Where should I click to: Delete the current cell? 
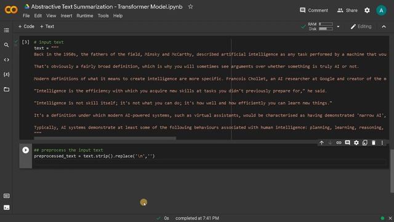pos(374,142)
